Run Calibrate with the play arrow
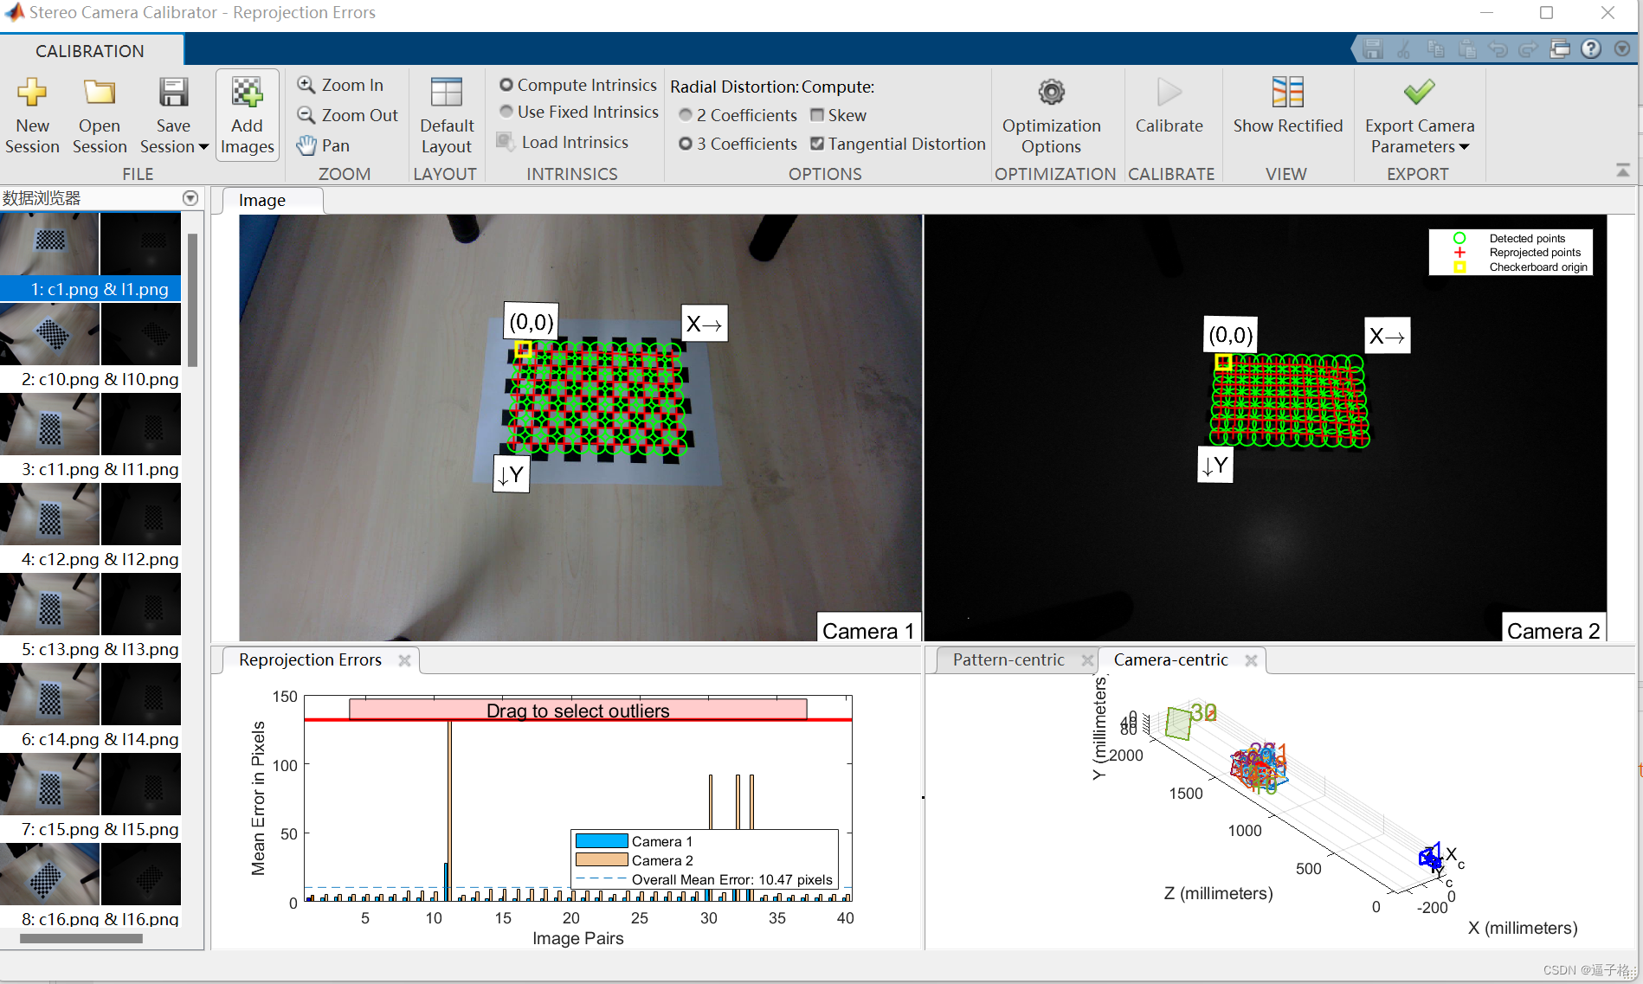 click(x=1169, y=106)
